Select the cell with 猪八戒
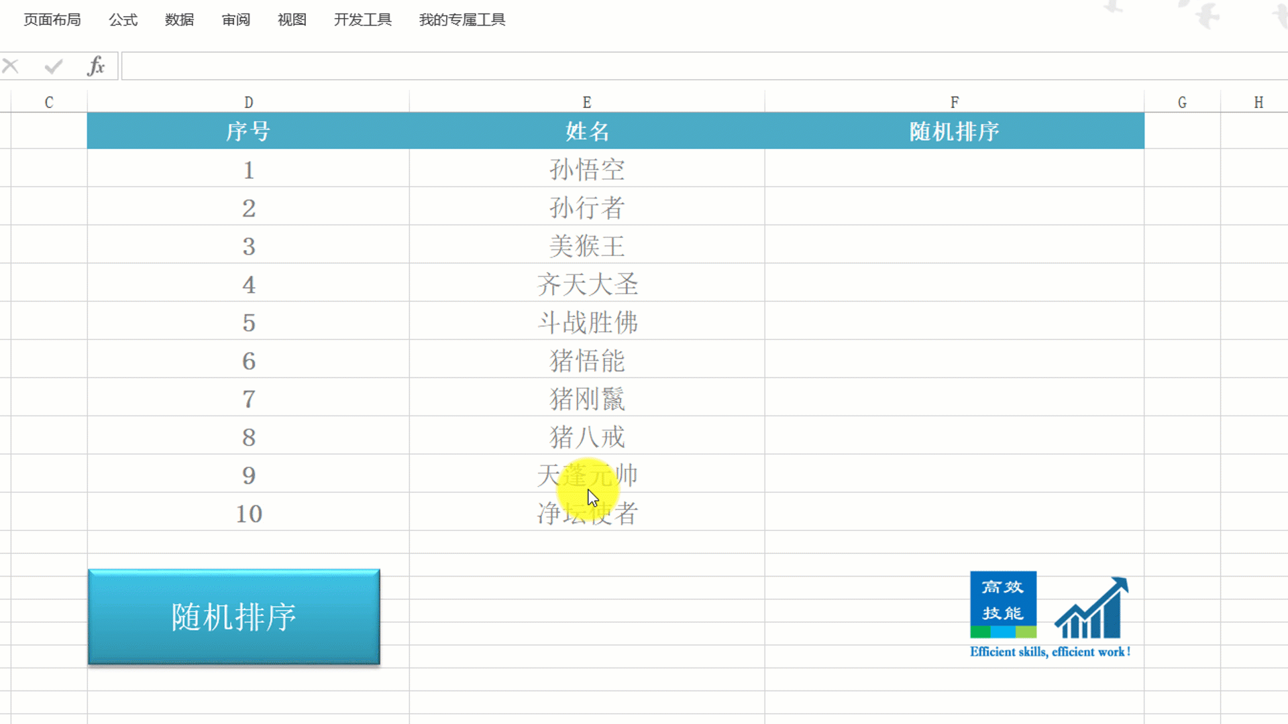 [587, 436]
